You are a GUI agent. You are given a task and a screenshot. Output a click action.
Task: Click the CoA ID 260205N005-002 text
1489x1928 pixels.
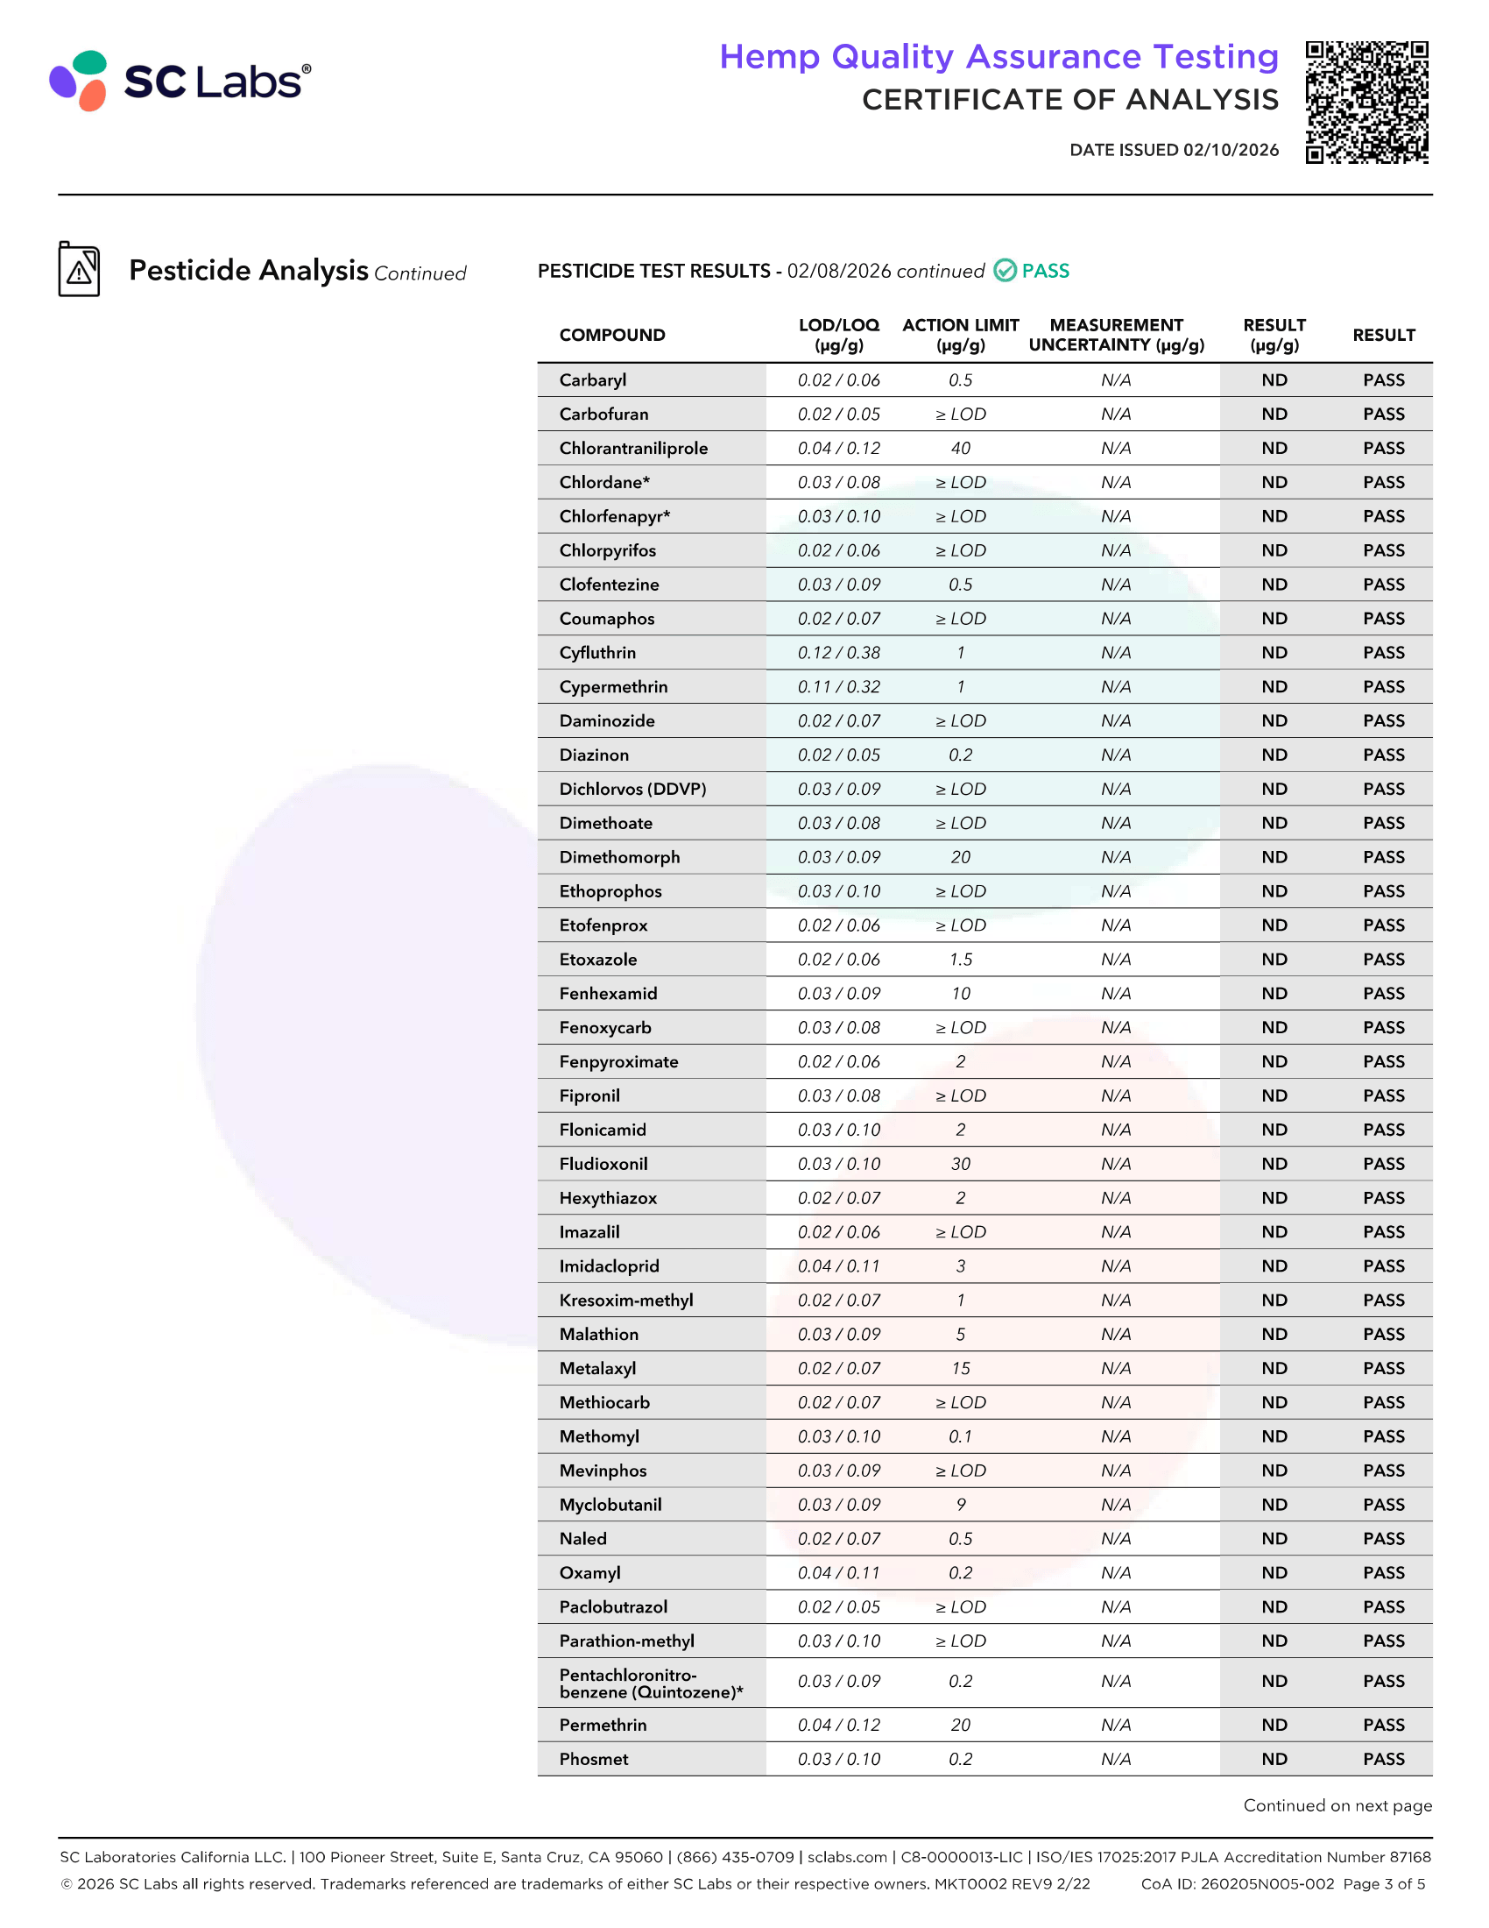1238,1884
